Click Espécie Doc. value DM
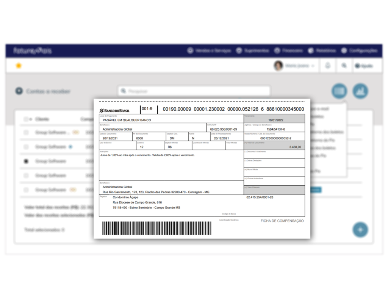 coord(172,138)
